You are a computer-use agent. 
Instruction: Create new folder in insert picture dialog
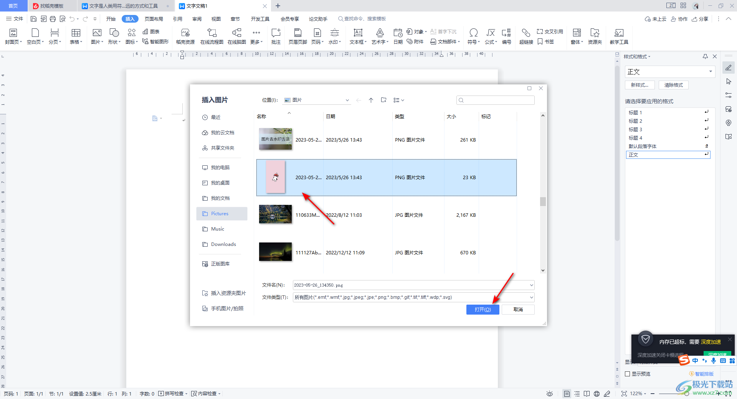tap(383, 100)
